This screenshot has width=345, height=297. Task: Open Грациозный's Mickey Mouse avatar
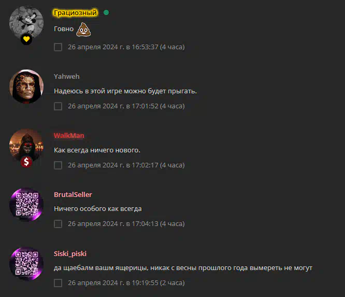(x=26, y=23)
